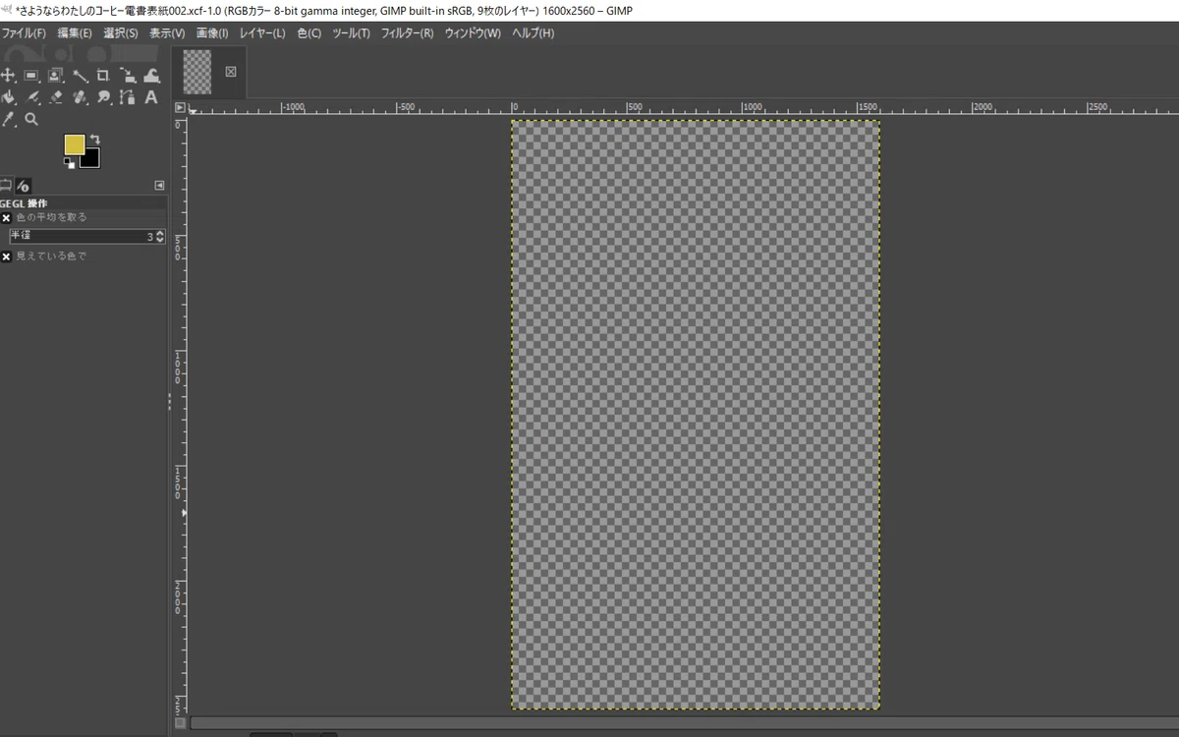Select the Color Picker eyedropper tool

pyautogui.click(x=8, y=119)
